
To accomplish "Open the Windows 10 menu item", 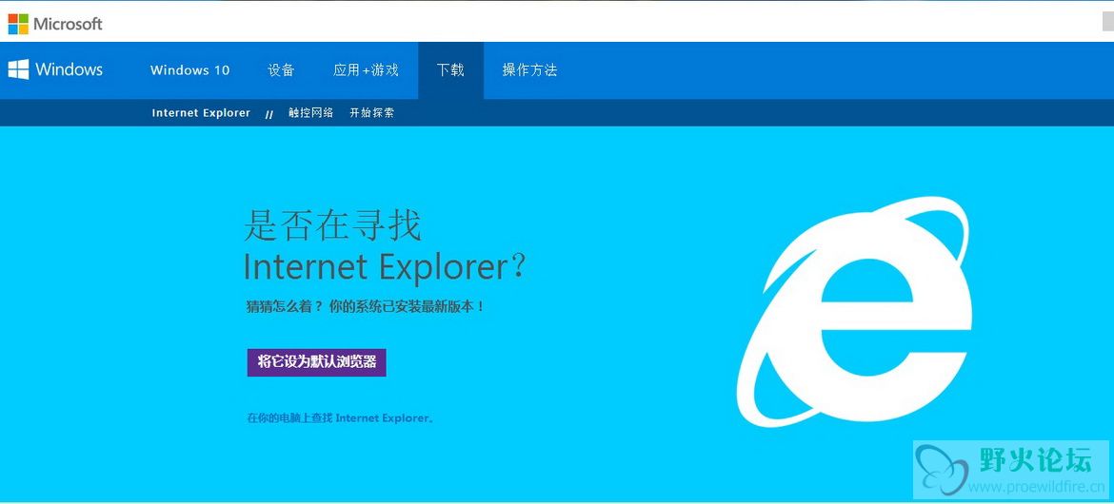I will coord(189,70).
